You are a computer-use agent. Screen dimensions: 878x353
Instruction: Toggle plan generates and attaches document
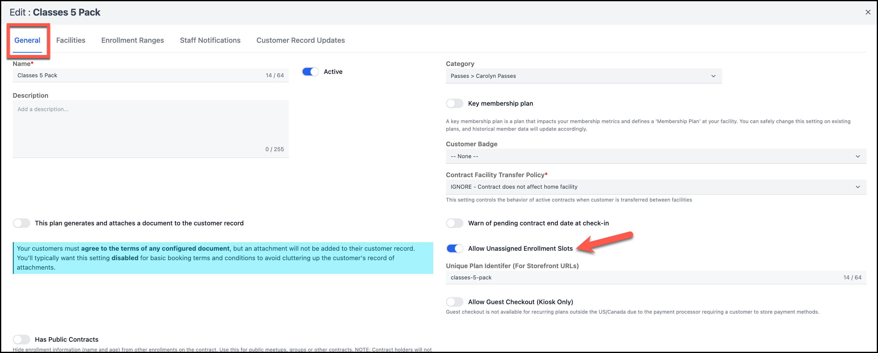tap(21, 223)
